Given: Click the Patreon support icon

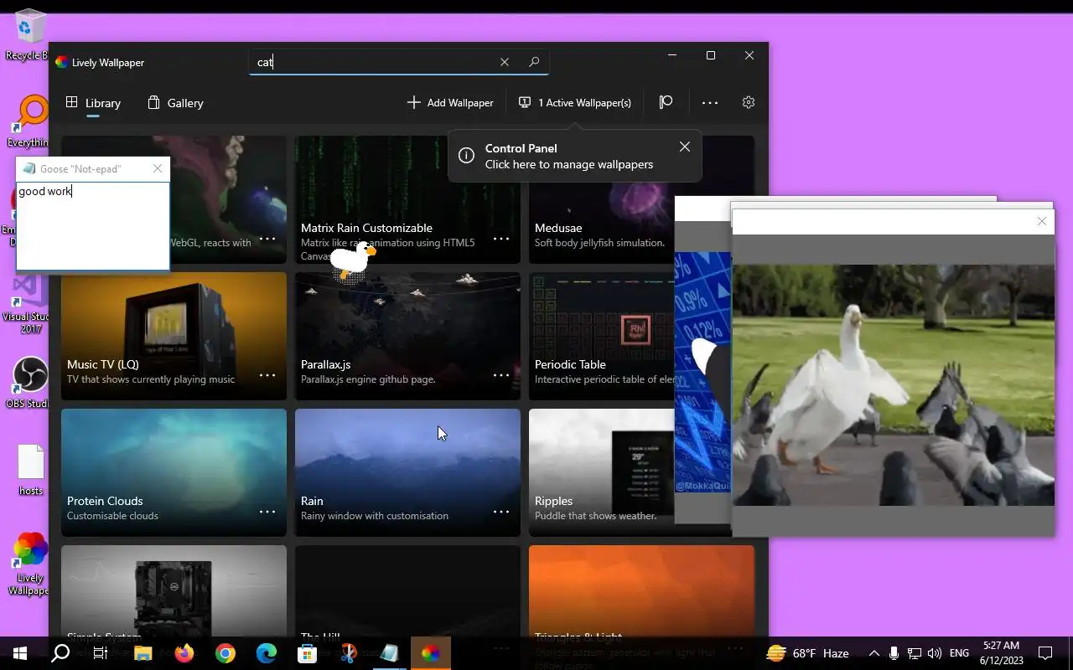Looking at the screenshot, I should coord(666,102).
